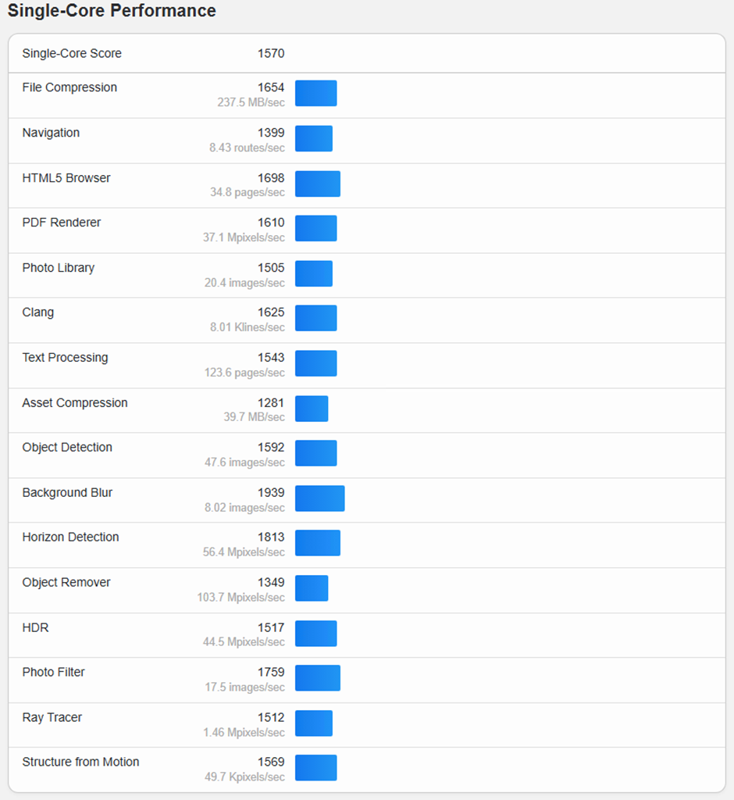Click the Object Detection benchmark label
This screenshot has height=800, width=734.
pos(67,448)
